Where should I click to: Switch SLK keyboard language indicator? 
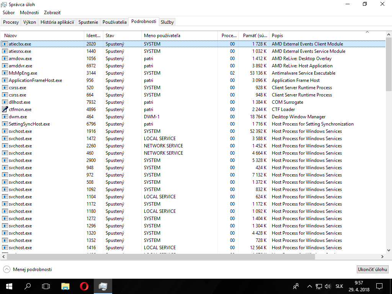pos(339,286)
